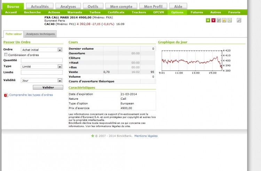Click the Euronext Paris market label

tap(55, 21)
